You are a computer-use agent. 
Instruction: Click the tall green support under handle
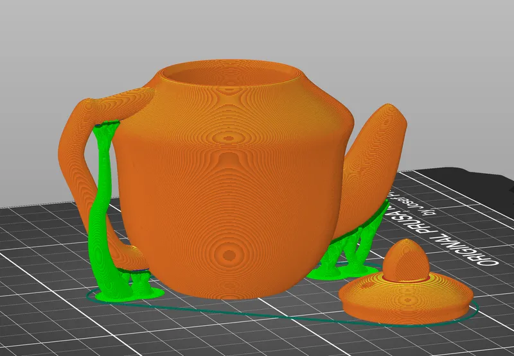point(103,209)
